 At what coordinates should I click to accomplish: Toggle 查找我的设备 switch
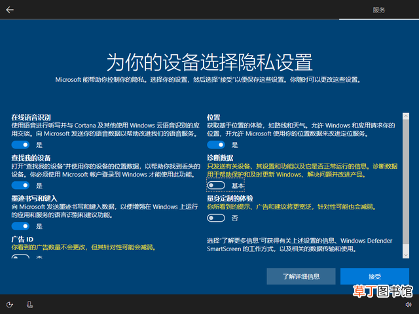(20, 185)
